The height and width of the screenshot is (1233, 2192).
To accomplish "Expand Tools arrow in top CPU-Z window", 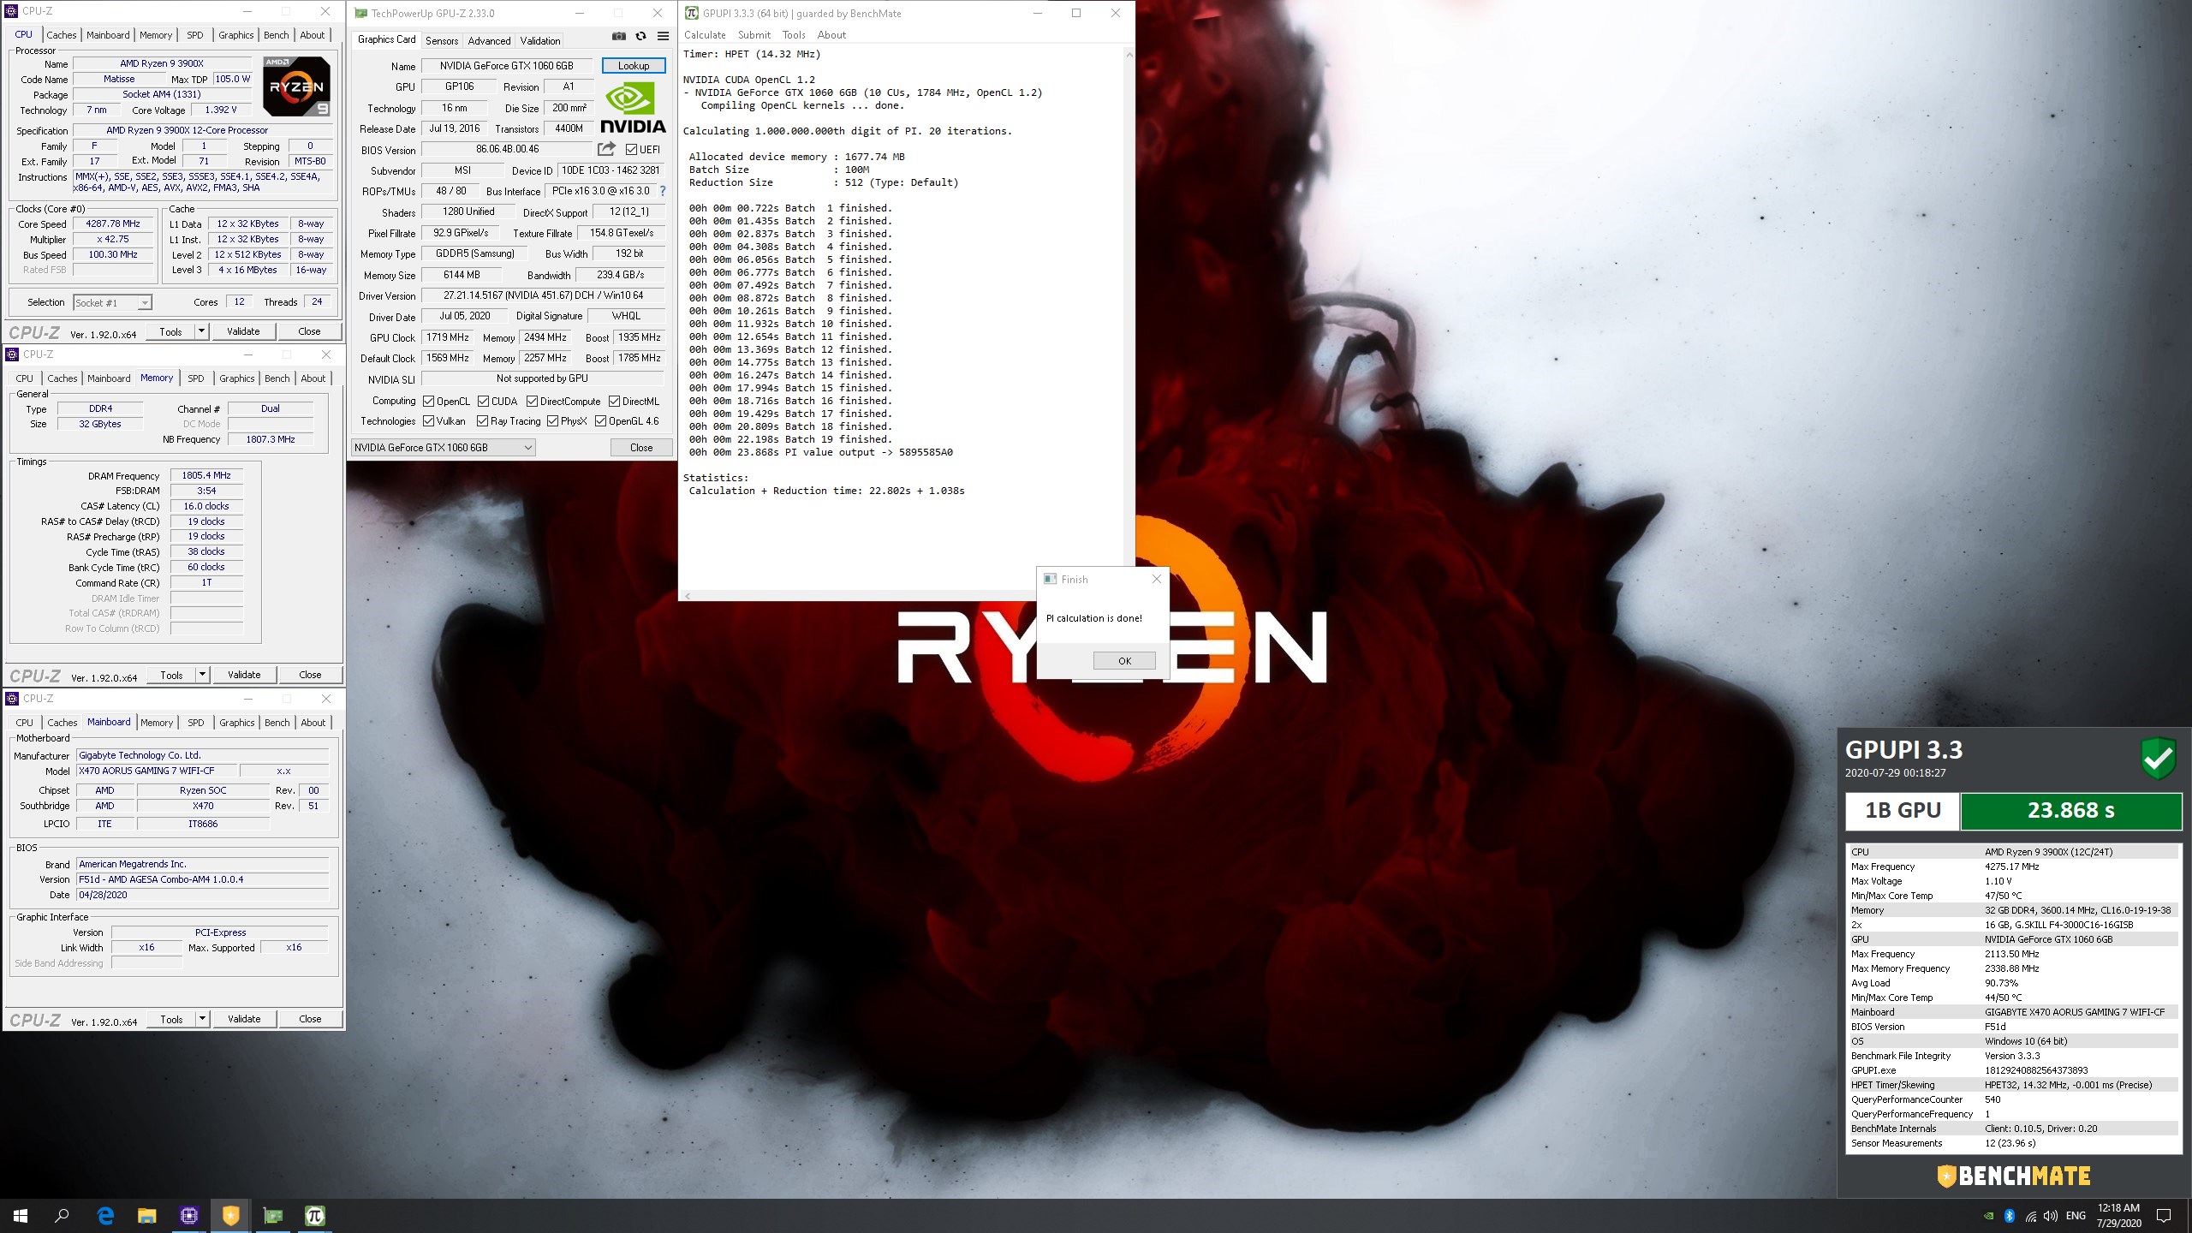I will 201,331.
